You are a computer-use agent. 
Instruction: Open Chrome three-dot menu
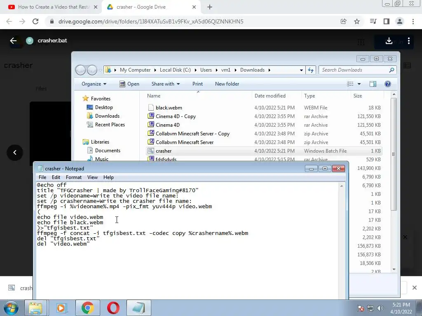[413, 21]
